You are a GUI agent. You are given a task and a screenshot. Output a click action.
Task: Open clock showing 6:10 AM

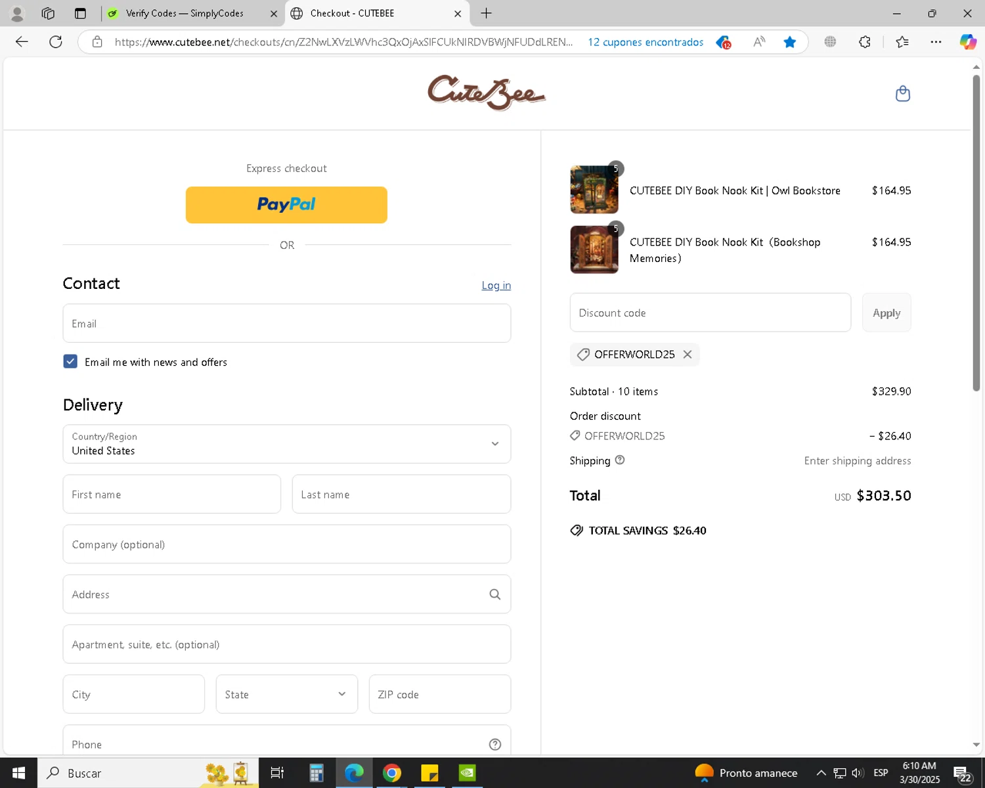[x=919, y=773]
